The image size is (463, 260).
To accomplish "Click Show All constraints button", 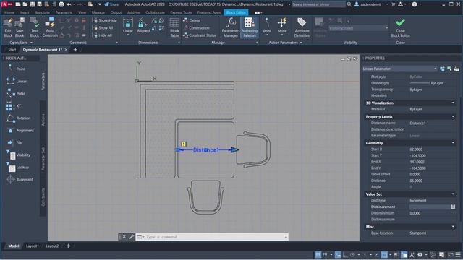I will pyautogui.click(x=103, y=28).
